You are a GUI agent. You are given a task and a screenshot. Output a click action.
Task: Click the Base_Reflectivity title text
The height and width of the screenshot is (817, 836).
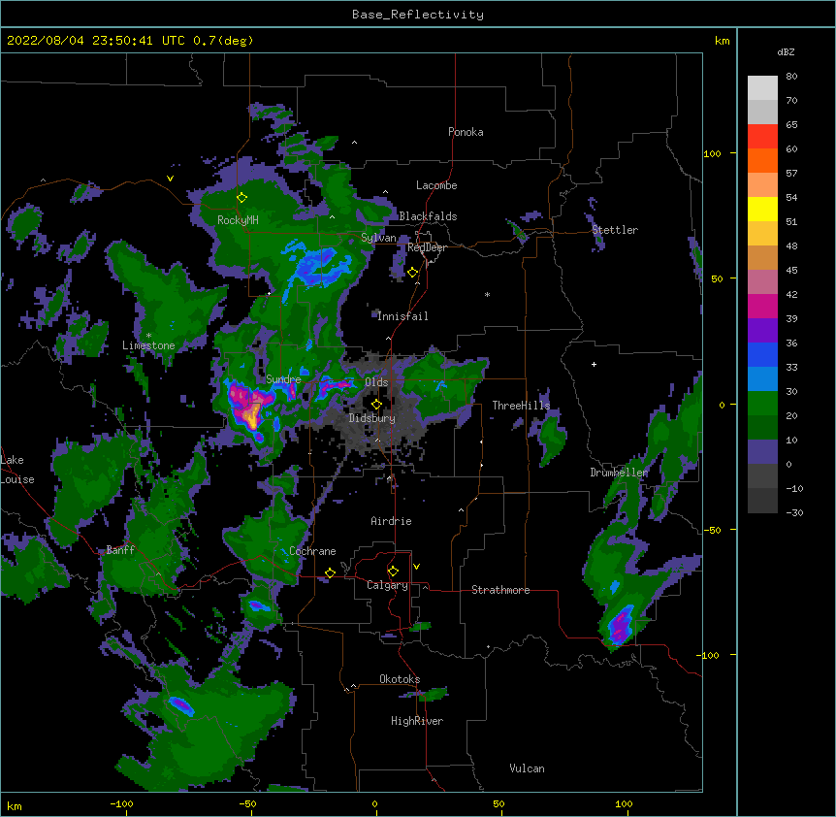point(418,15)
